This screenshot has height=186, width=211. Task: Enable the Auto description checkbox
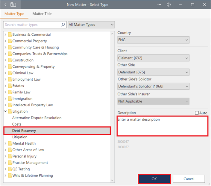click(x=197, y=113)
